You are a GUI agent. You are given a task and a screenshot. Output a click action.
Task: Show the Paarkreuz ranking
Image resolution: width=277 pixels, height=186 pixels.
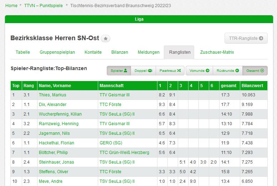point(170,70)
